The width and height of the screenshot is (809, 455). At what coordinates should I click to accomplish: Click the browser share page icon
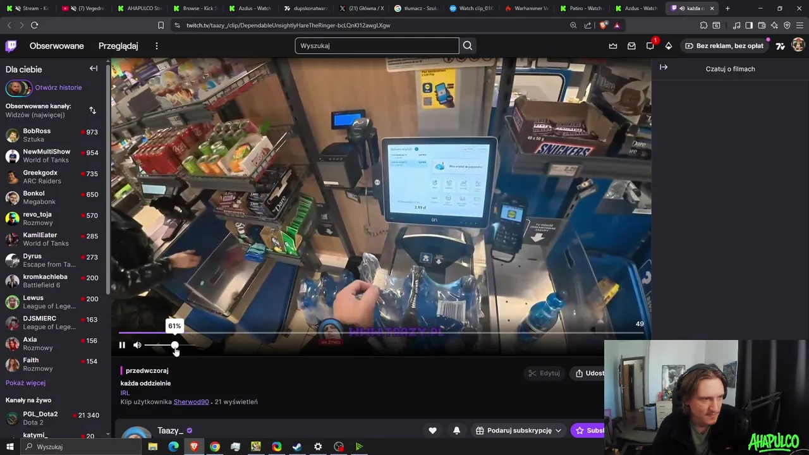click(588, 25)
